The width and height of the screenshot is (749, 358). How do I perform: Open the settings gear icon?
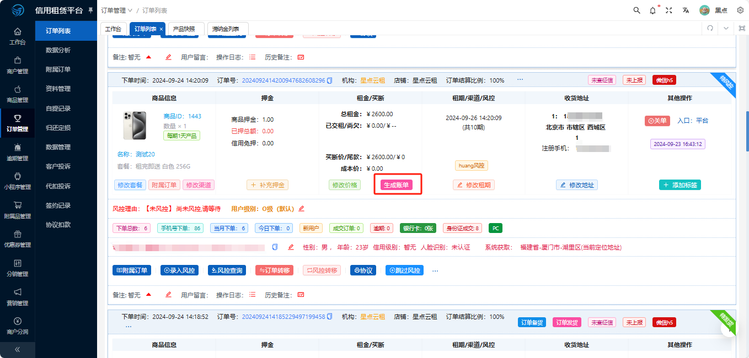(740, 10)
